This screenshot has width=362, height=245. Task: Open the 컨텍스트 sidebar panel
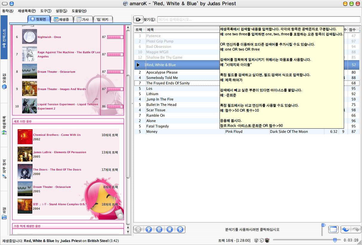tap(4, 37)
